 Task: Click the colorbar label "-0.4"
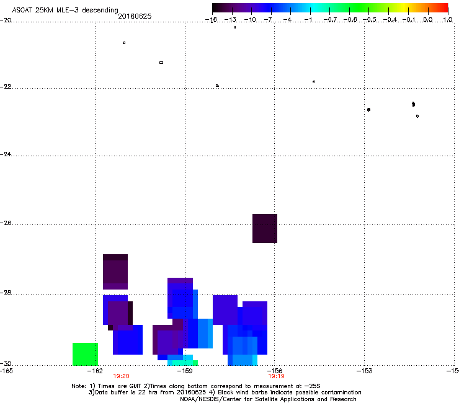[x=390, y=20]
